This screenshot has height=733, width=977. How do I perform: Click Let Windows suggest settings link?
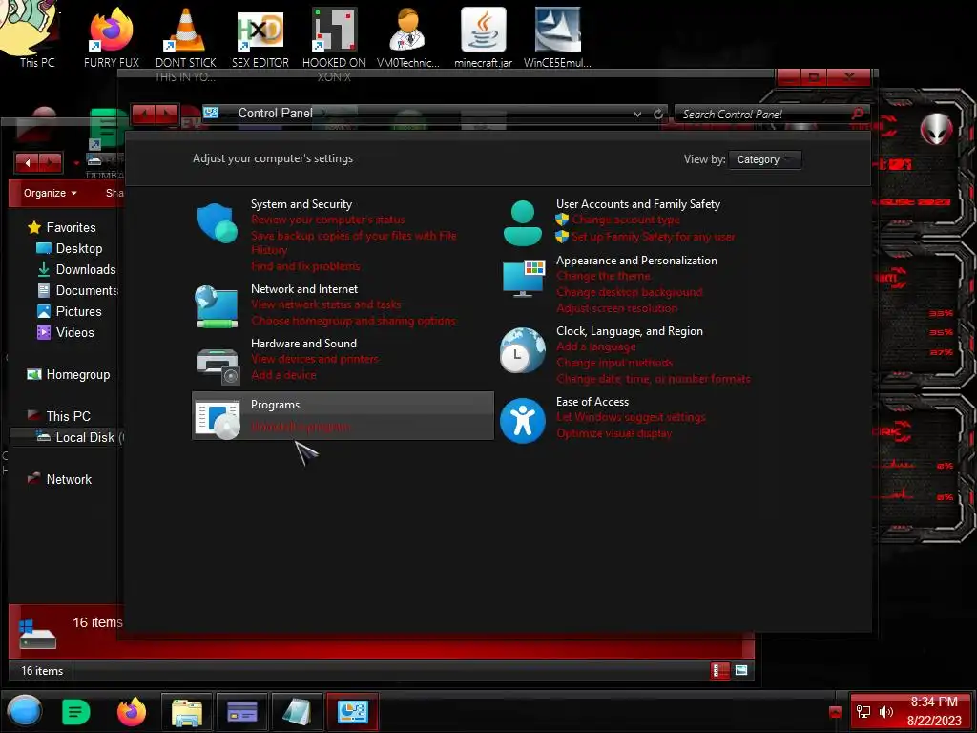click(631, 417)
